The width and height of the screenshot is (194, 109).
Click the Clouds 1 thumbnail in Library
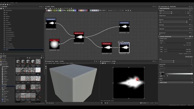click(x=33, y=78)
